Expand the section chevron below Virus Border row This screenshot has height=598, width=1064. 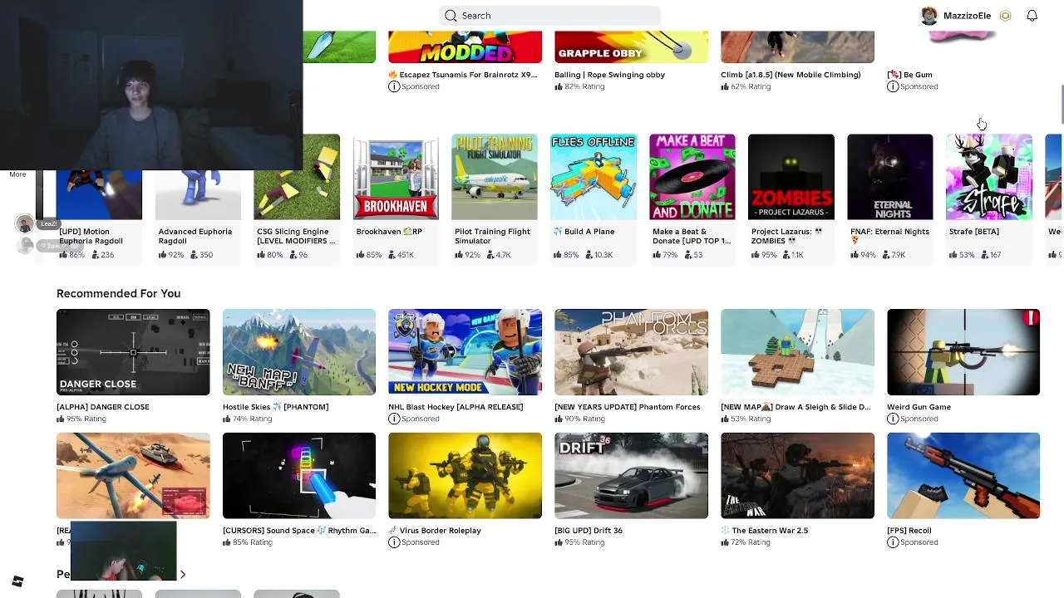[x=183, y=574]
